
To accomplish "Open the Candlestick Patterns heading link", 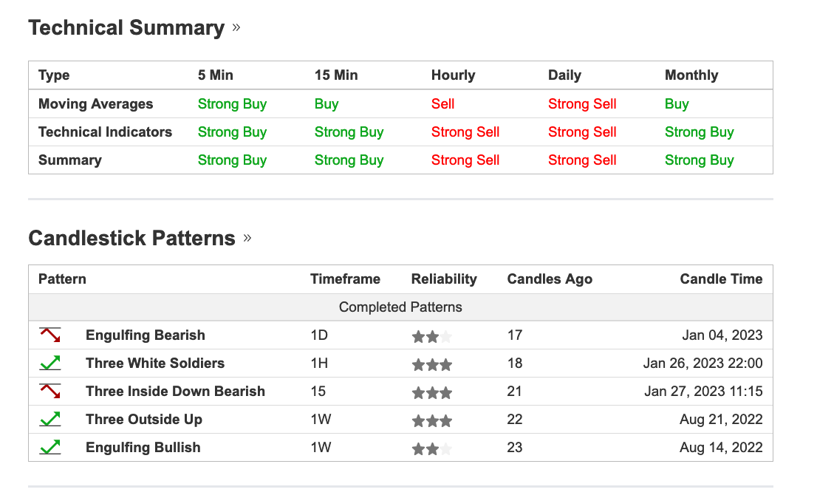I will [x=131, y=238].
